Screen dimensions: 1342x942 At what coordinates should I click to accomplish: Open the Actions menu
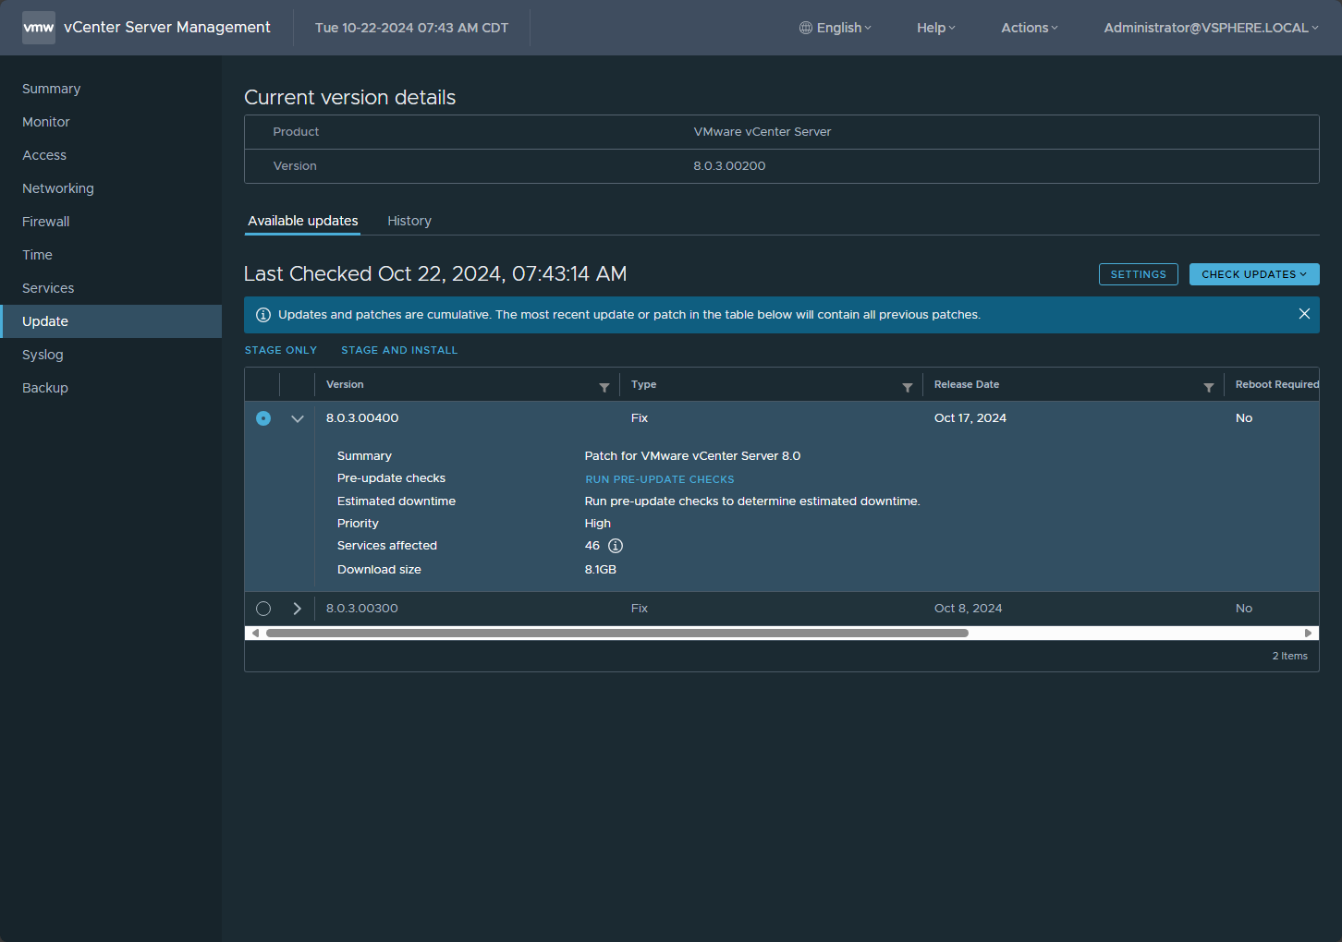pyautogui.click(x=1029, y=28)
